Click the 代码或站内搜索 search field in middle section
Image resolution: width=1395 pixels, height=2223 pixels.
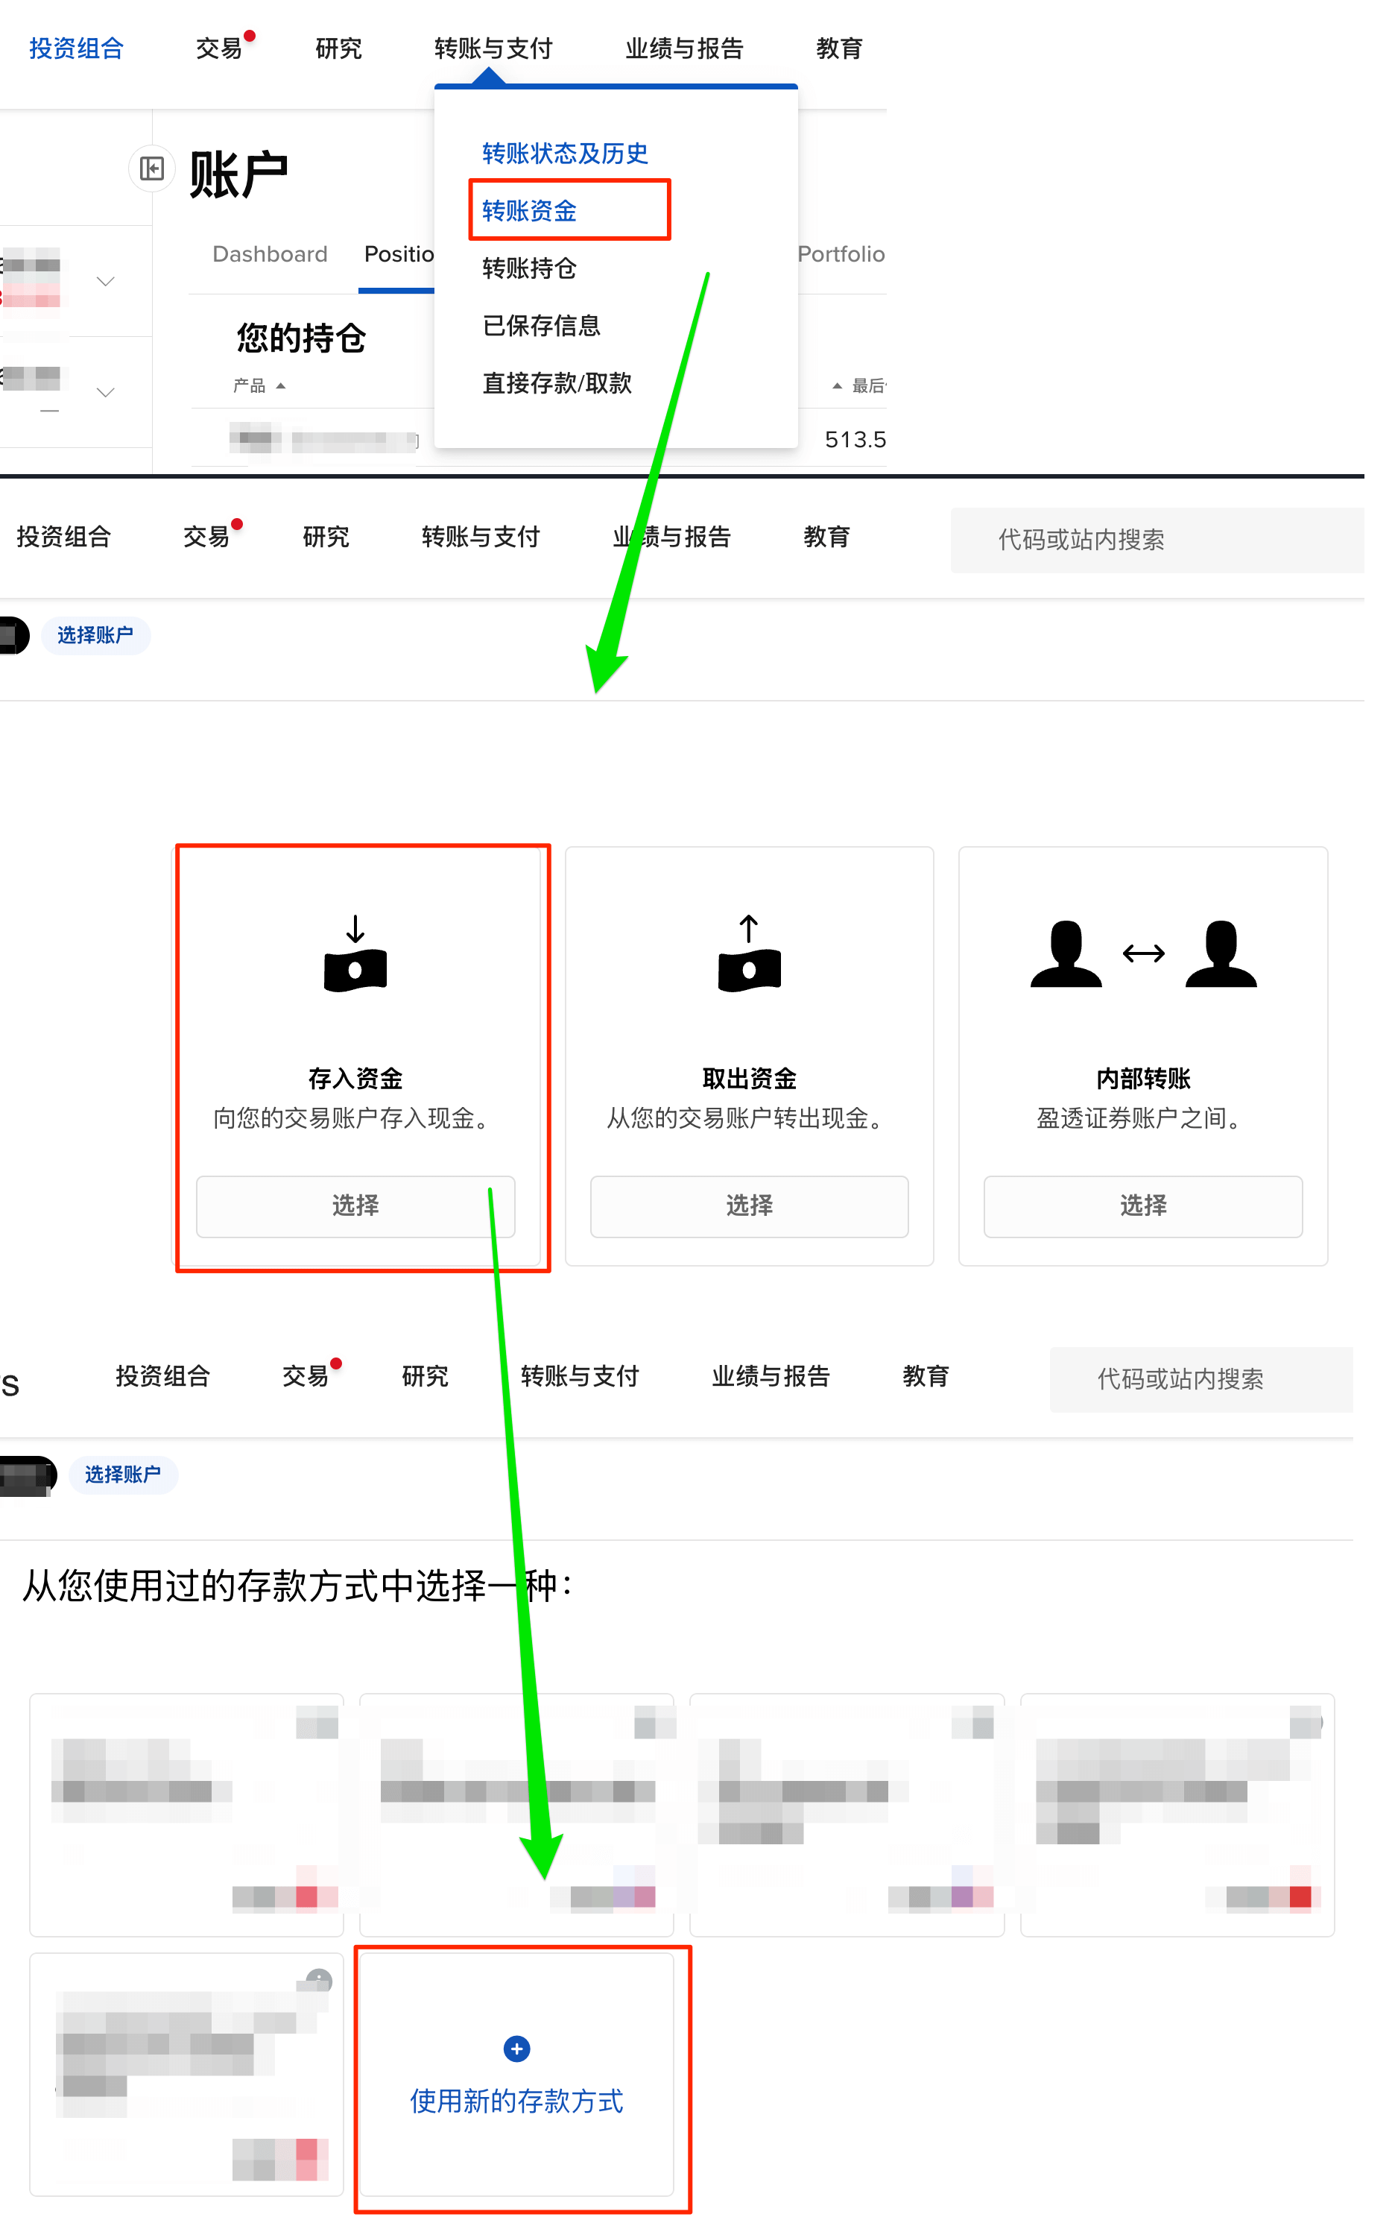[x=1154, y=540]
